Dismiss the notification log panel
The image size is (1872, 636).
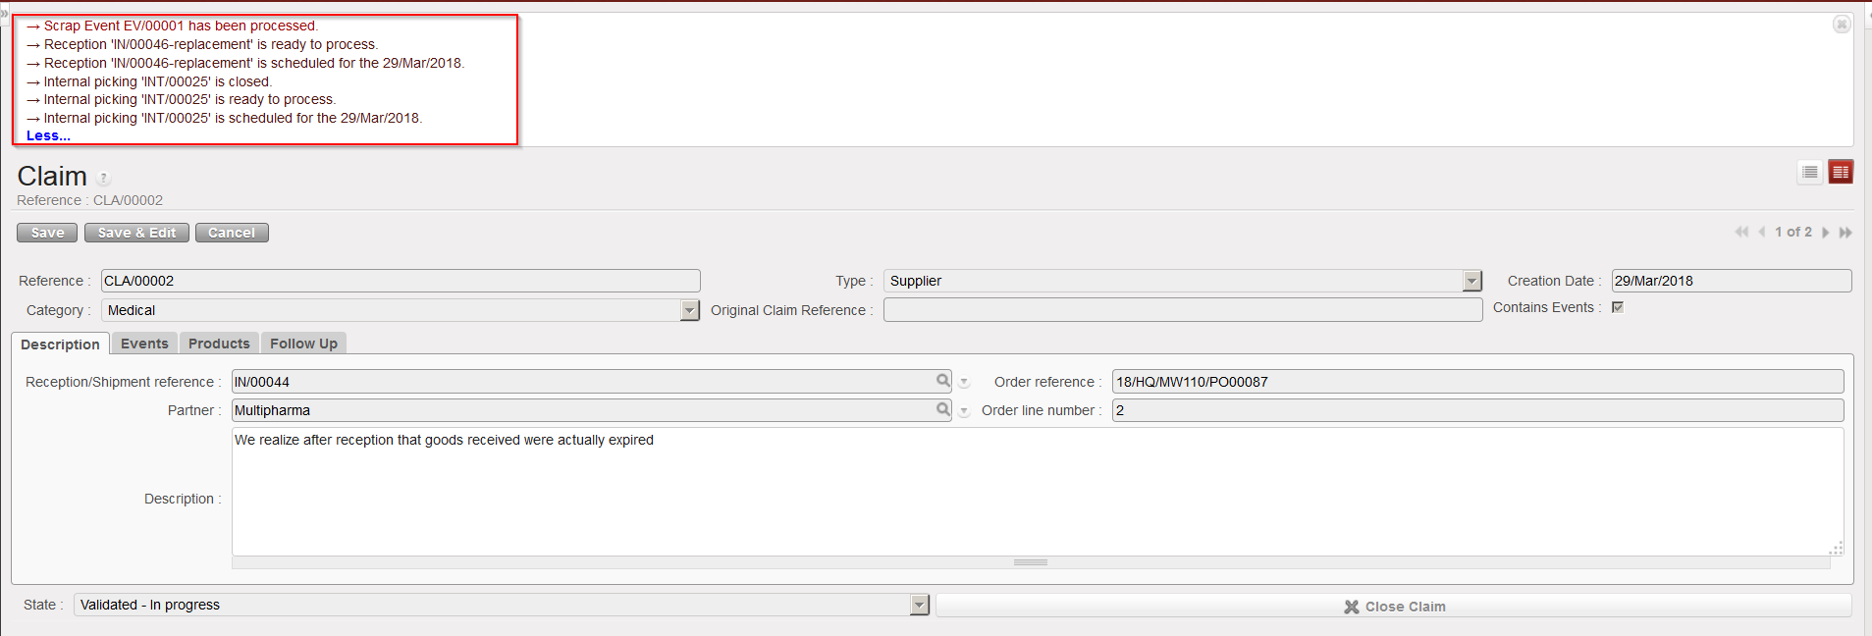1842,25
